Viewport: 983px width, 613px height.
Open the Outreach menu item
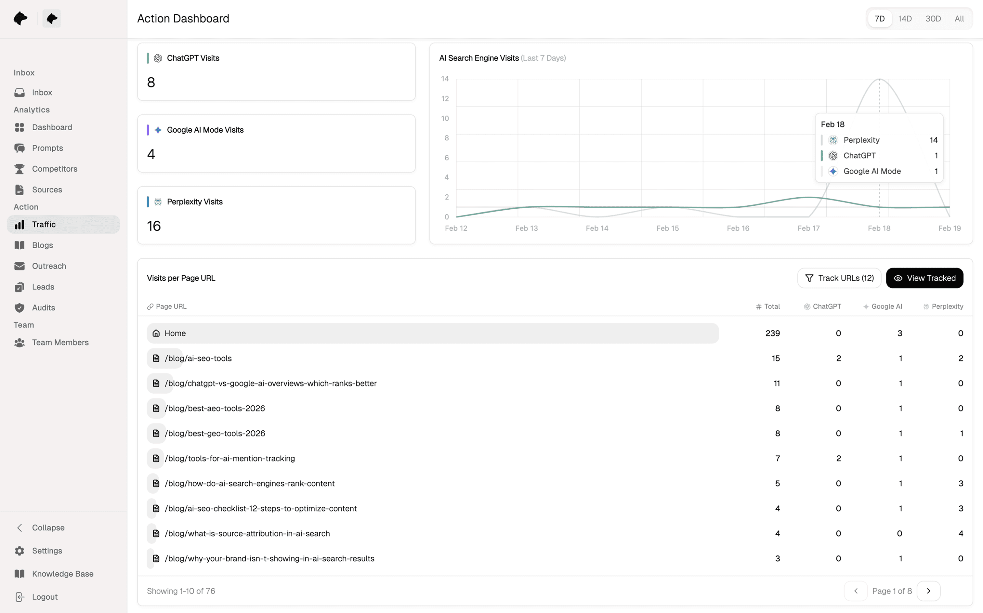[x=49, y=266]
